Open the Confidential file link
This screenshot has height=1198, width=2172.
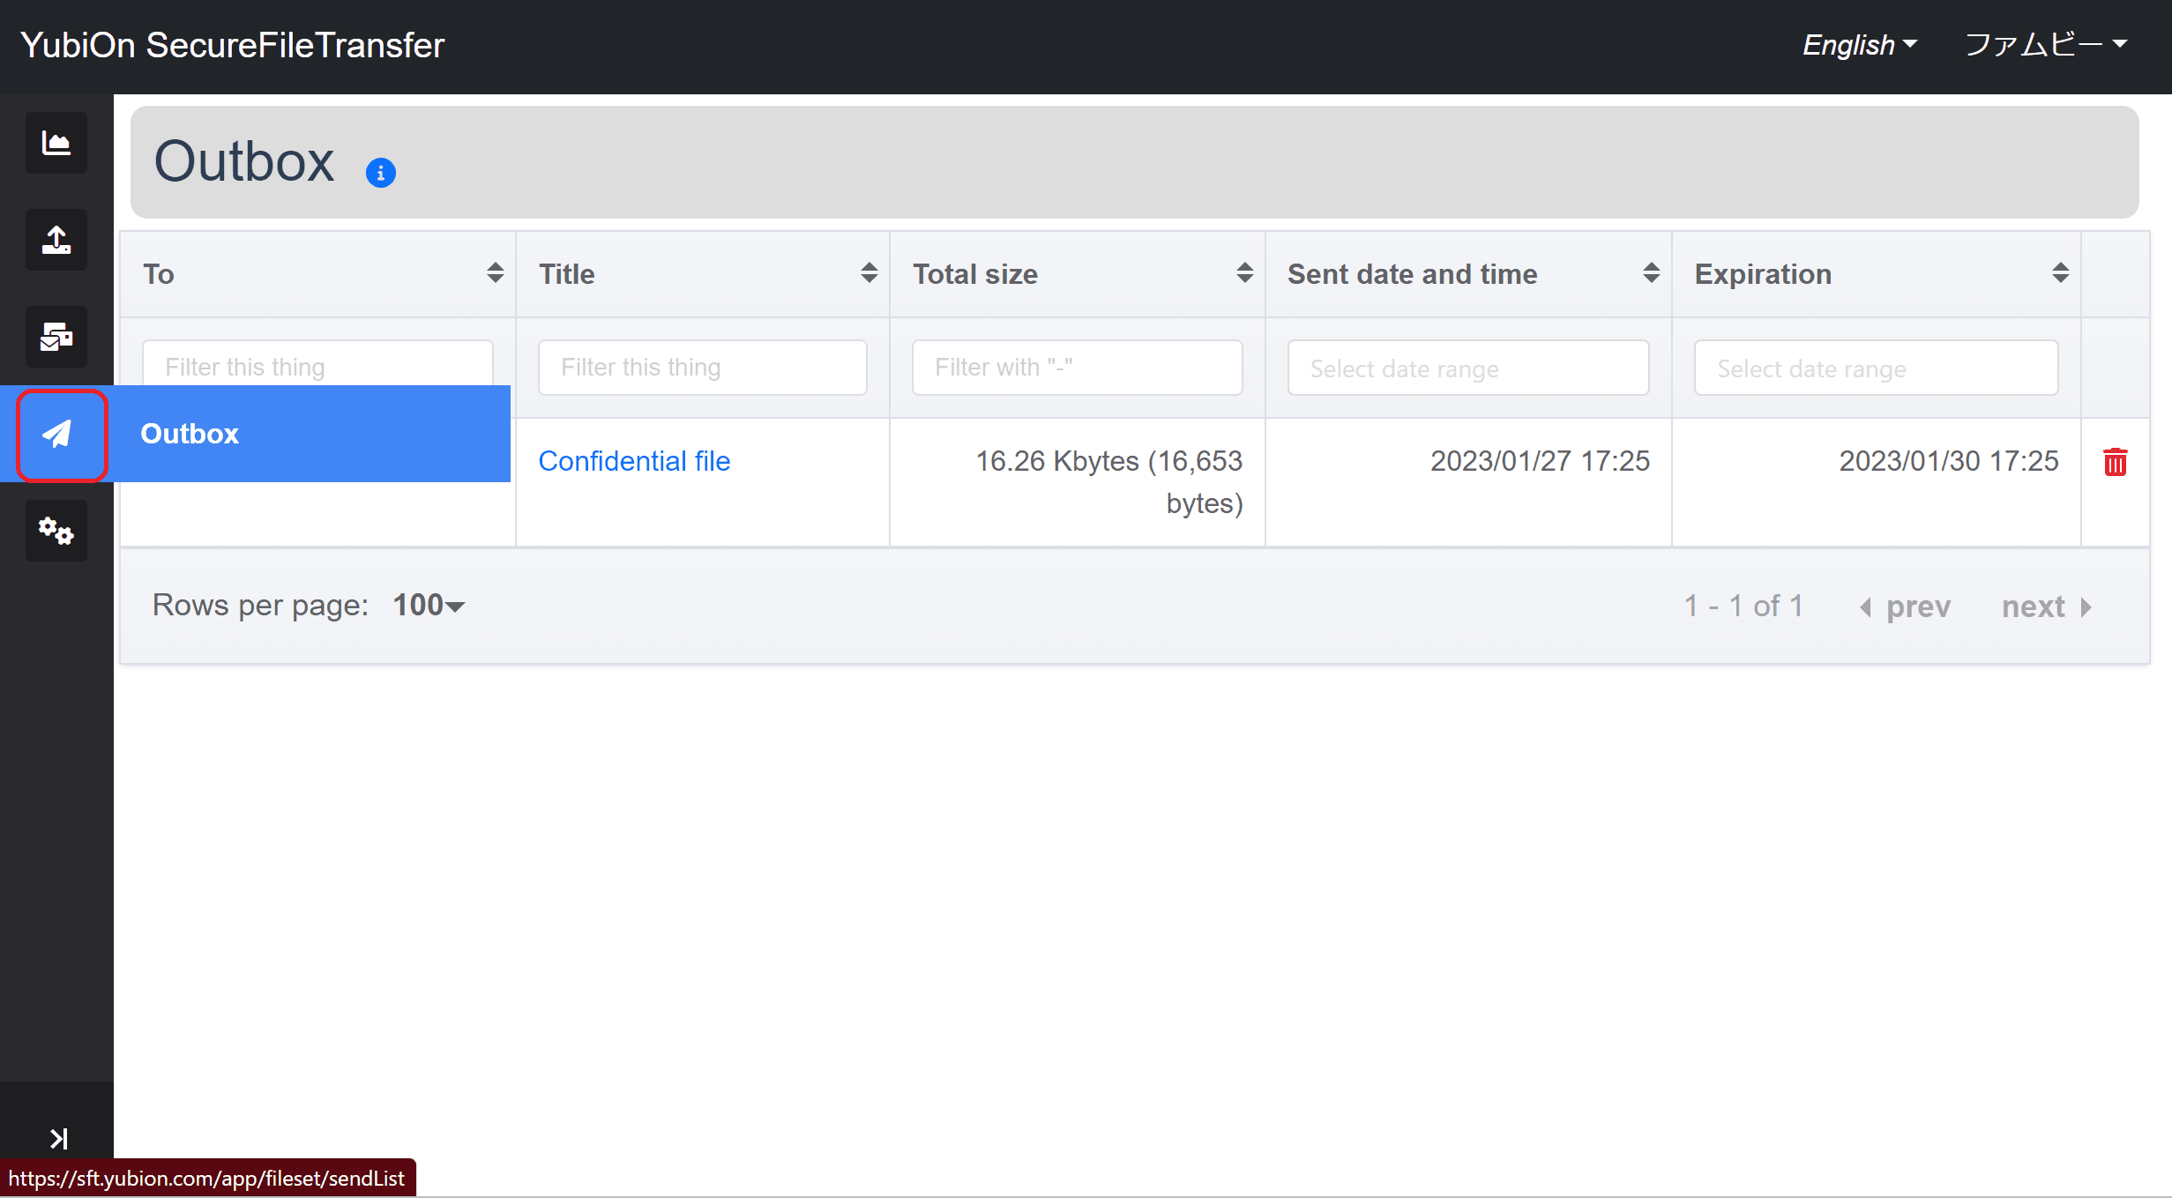tap(634, 461)
